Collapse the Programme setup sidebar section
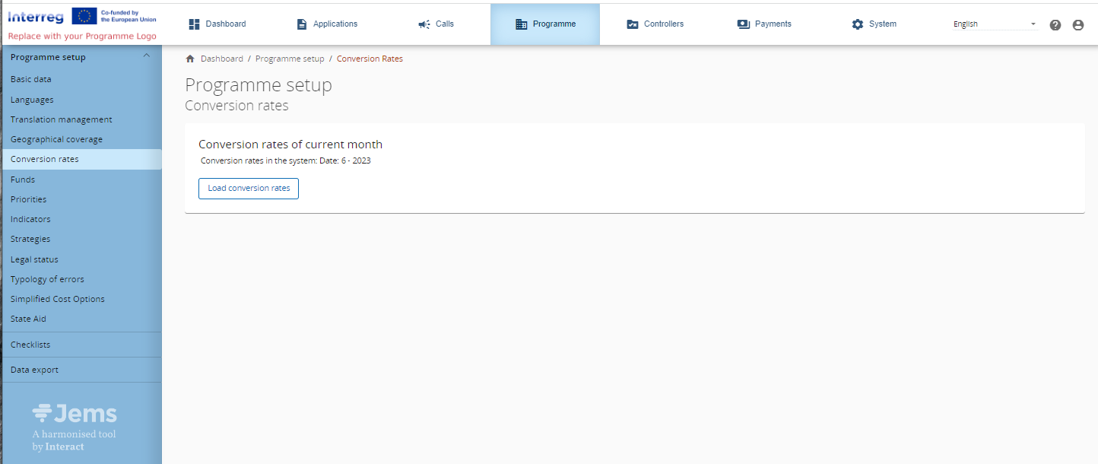This screenshot has height=464, width=1098. tap(147, 56)
